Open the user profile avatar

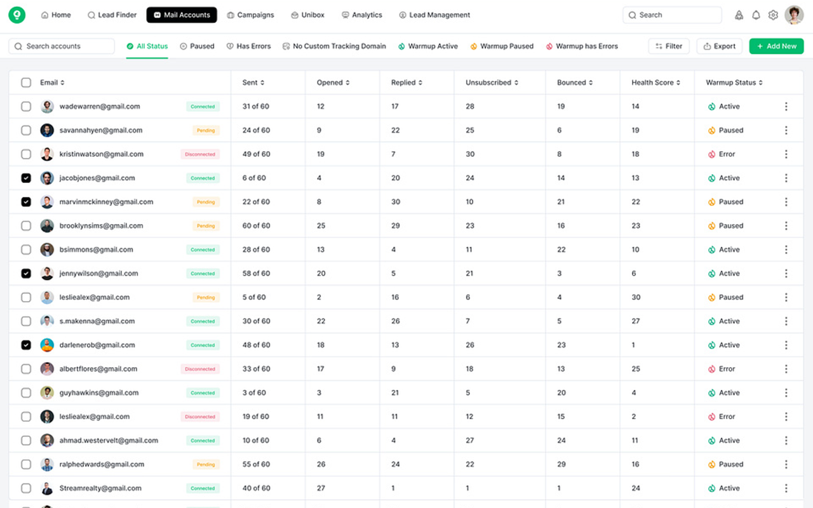(x=794, y=15)
